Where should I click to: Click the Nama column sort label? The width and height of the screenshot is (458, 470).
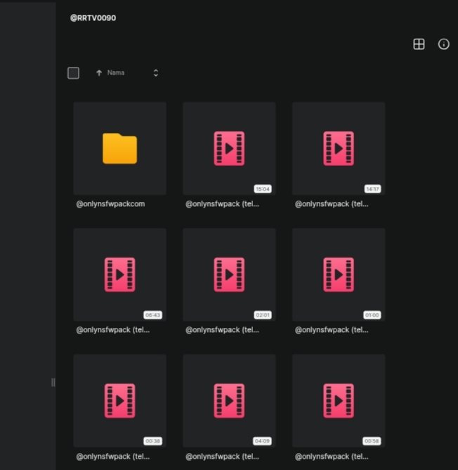point(116,72)
